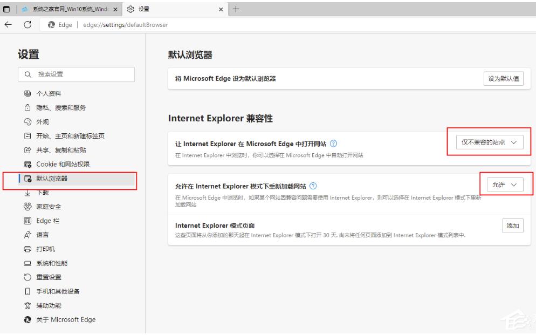Screen dimensions: 536x335
Task: Switch to the 系统之家官网 tab
Action: click(x=70, y=9)
